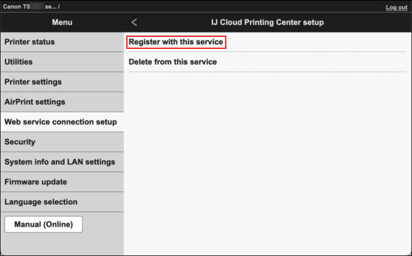Click the back arrow icon
The image size is (412, 256).
(x=134, y=22)
